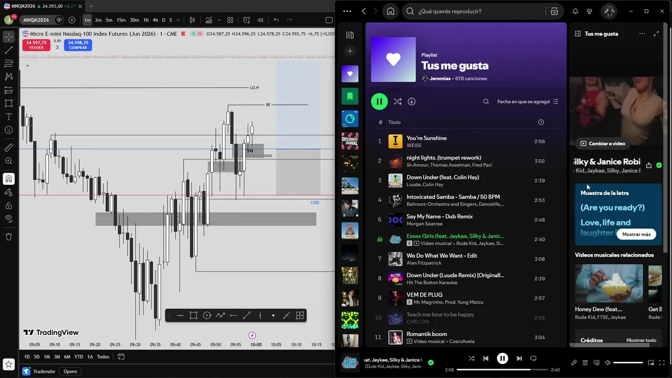Skip to next track in player bar
This screenshot has width=672, height=378.
tap(519, 359)
